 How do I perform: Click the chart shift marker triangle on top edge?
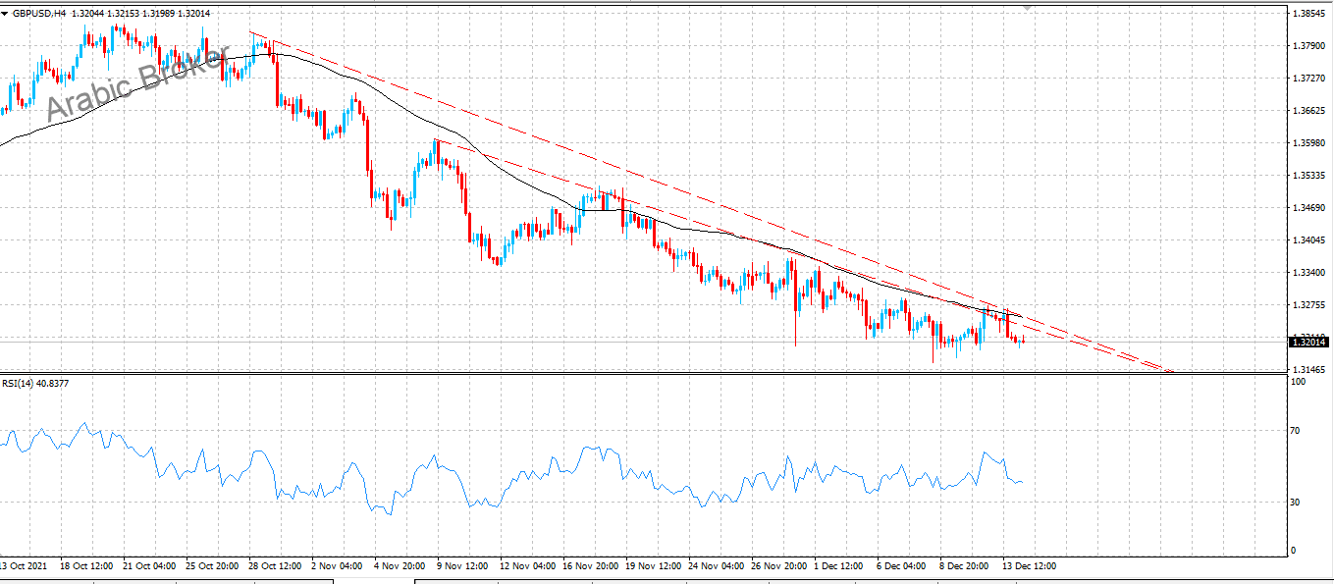pos(1028,7)
